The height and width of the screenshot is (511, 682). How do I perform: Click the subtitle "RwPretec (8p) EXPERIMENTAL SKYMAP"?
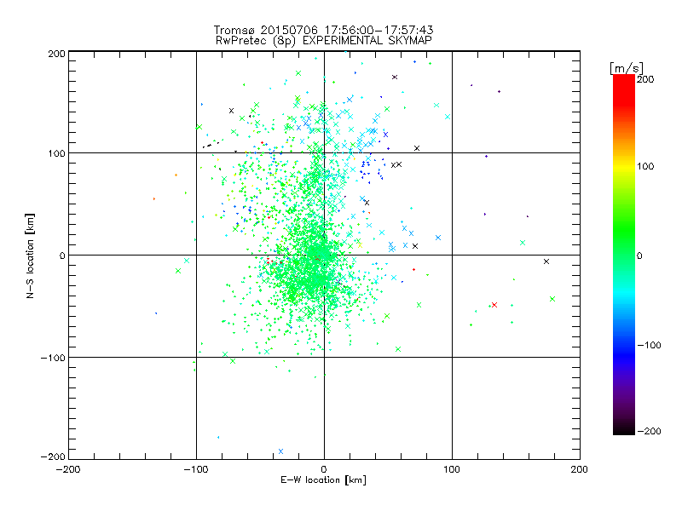[x=324, y=41]
